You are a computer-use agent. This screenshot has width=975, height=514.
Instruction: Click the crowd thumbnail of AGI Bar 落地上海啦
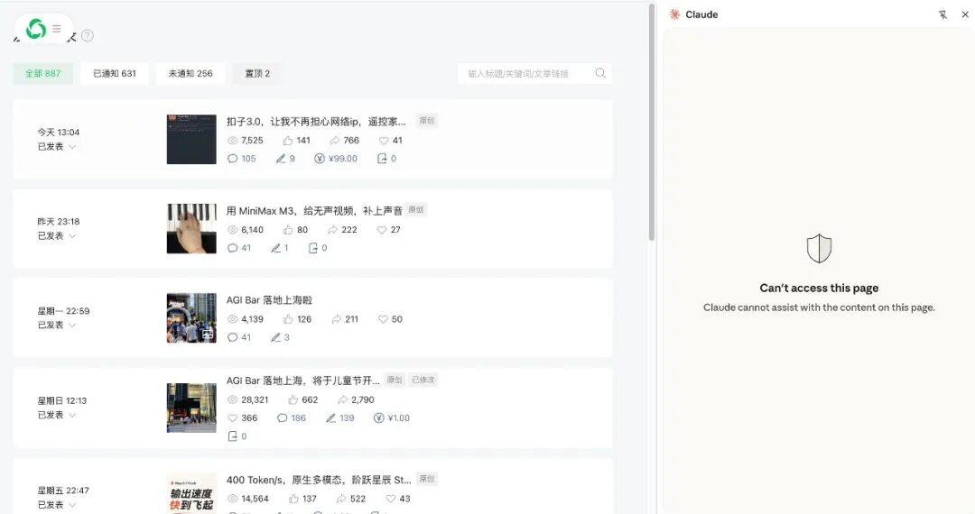[191, 317]
